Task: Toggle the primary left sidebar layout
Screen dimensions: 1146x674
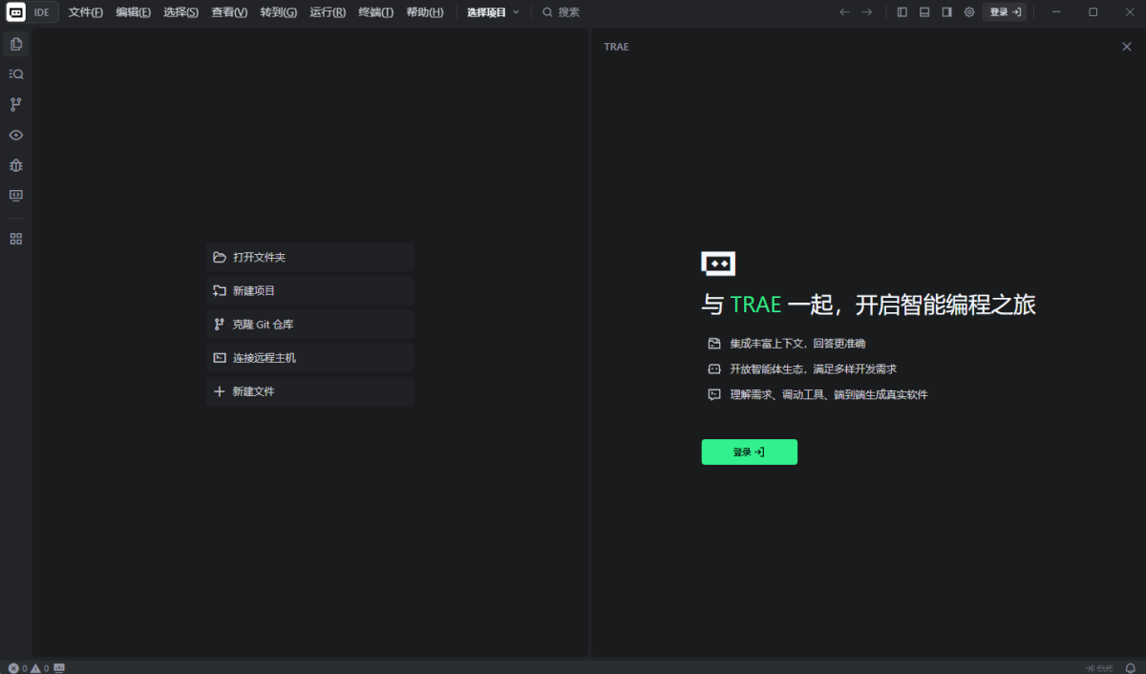Action: (x=902, y=12)
